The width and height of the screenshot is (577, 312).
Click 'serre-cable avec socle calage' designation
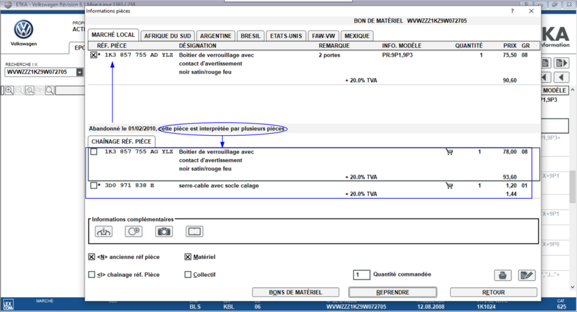[219, 185]
